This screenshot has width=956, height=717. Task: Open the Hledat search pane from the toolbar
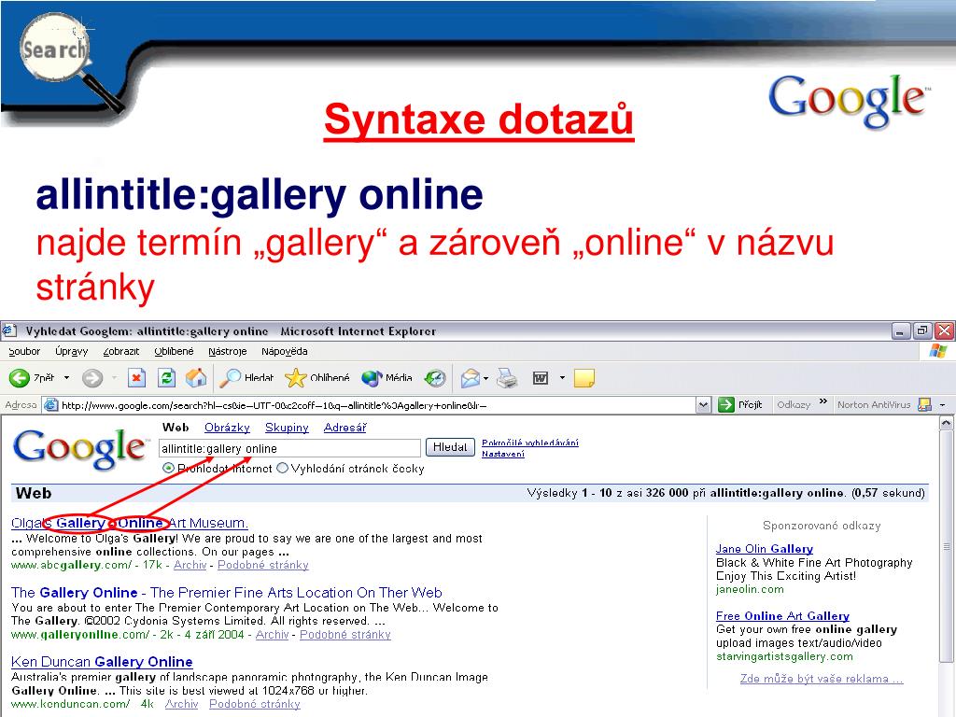[x=247, y=378]
